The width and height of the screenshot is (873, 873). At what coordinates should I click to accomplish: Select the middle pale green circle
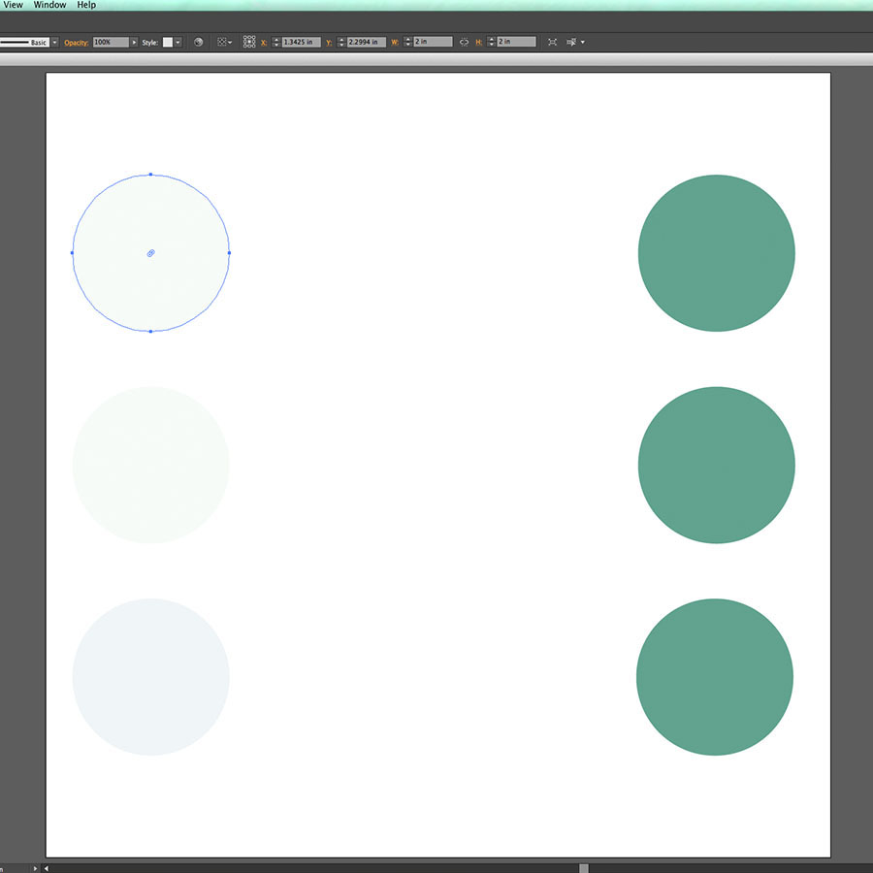click(151, 465)
